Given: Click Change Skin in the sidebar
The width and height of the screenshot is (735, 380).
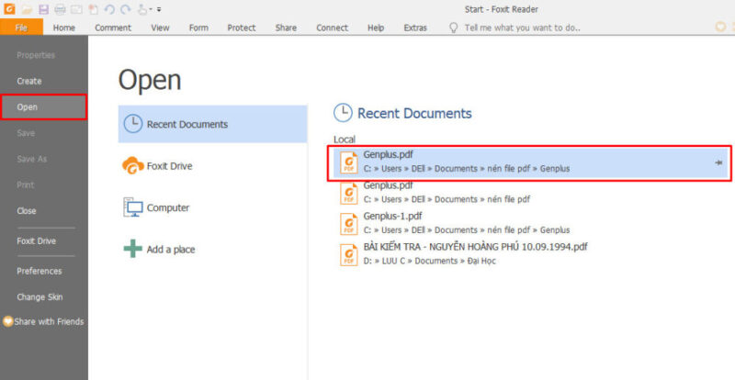Looking at the screenshot, I should pos(40,296).
